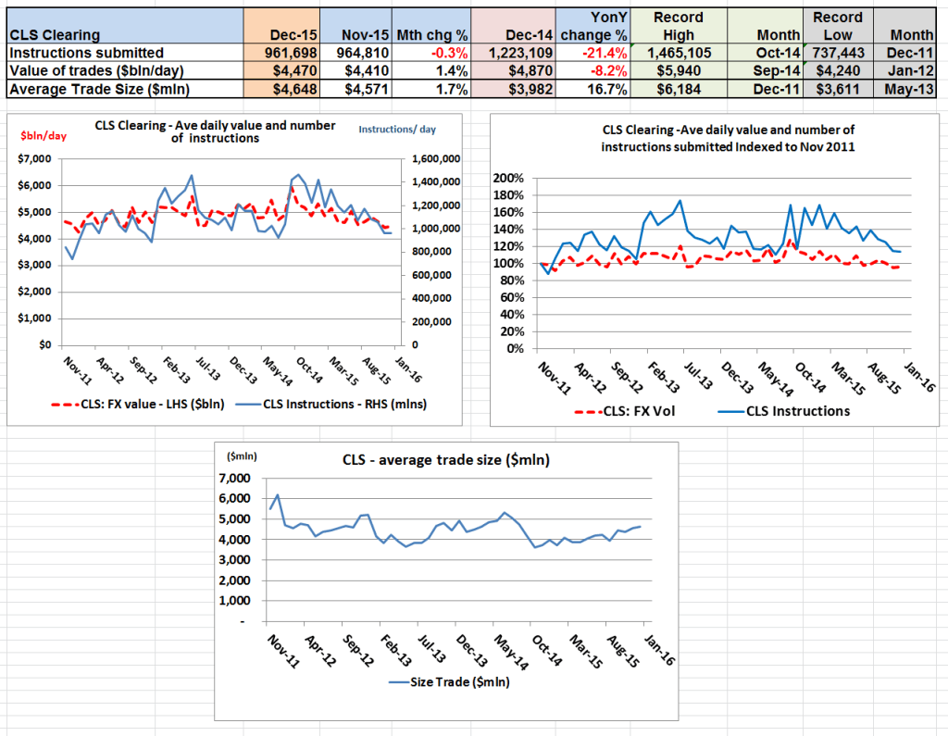Image resolution: width=948 pixels, height=736 pixels.
Task: Click record high cell 1,465,105
Action: 679,53
